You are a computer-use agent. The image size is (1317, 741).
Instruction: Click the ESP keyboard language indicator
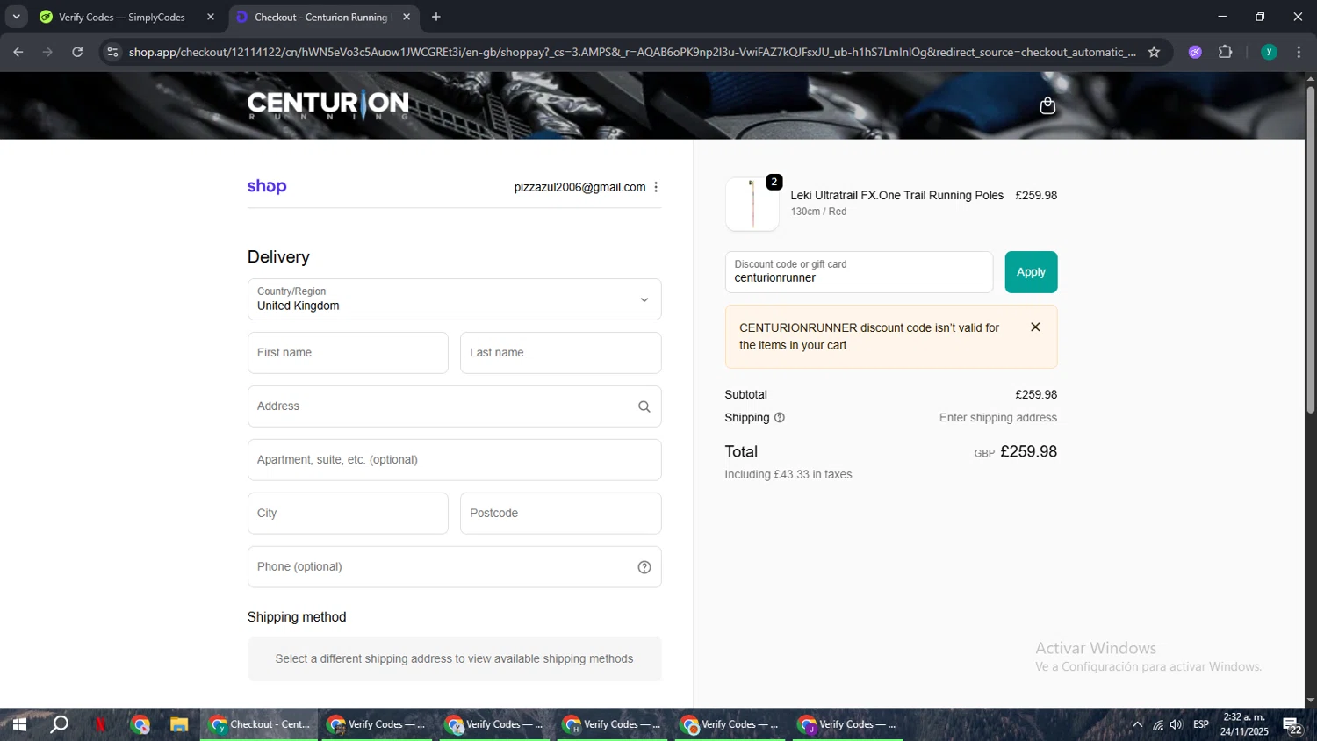click(x=1201, y=724)
